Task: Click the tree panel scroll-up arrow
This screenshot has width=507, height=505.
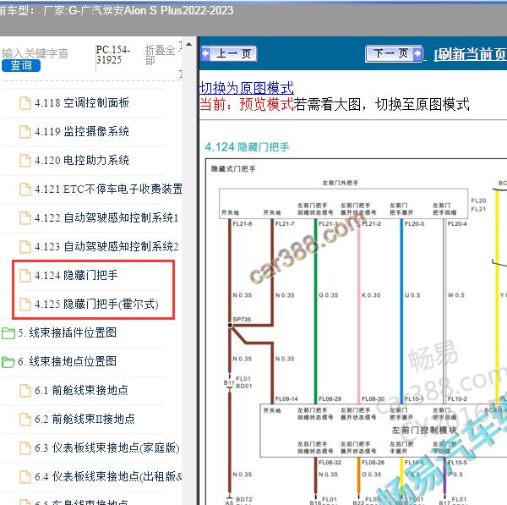Action: point(189,44)
